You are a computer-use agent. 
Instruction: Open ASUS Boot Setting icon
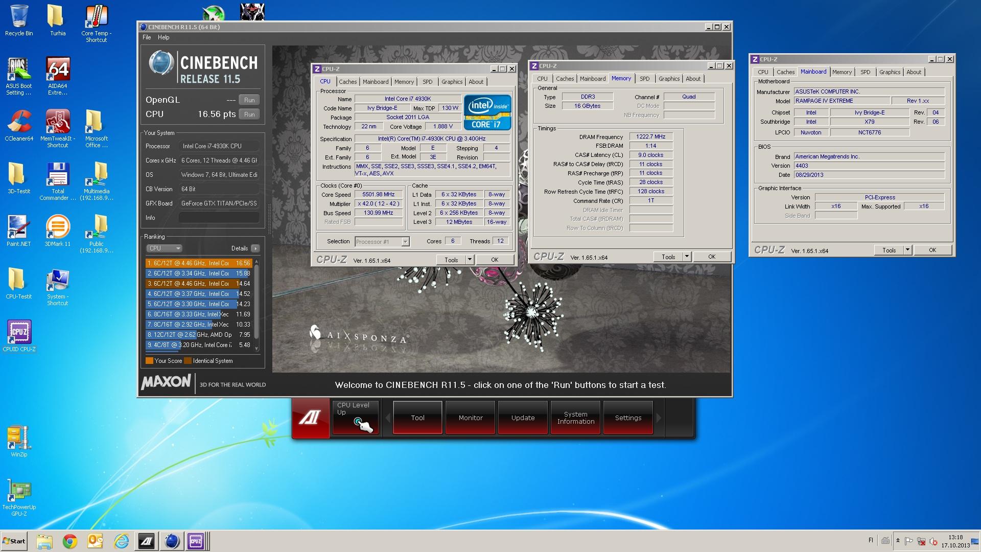tap(19, 76)
